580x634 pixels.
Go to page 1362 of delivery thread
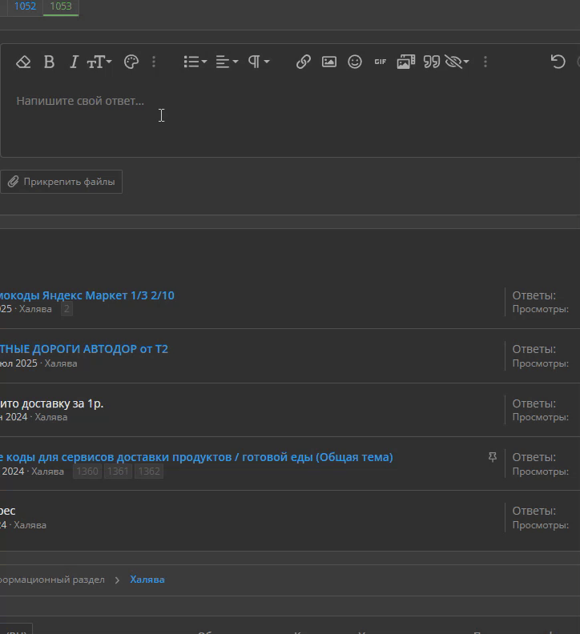pos(149,471)
